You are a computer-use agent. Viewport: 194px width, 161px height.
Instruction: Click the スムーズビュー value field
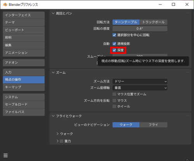click(x=140, y=55)
